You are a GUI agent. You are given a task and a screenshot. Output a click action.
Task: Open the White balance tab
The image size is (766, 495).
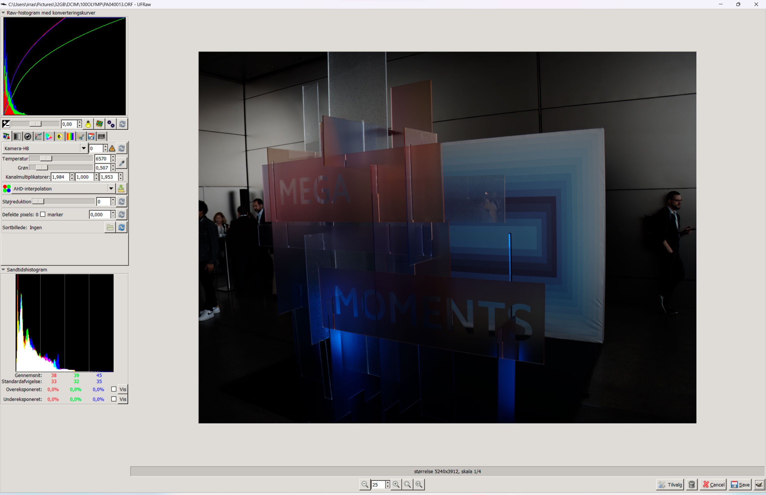click(x=6, y=136)
